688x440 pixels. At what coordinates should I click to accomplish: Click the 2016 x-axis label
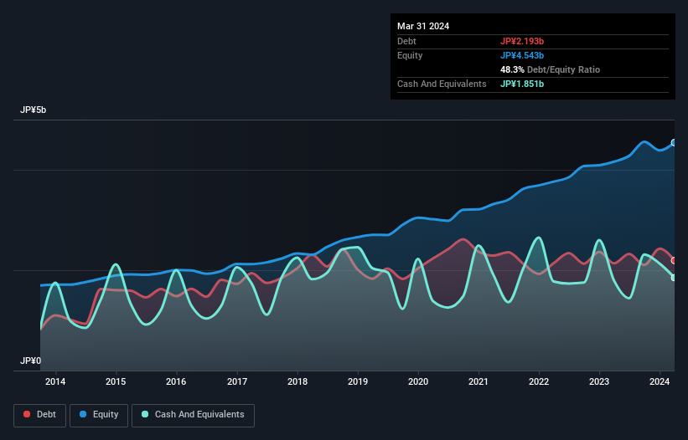176,381
